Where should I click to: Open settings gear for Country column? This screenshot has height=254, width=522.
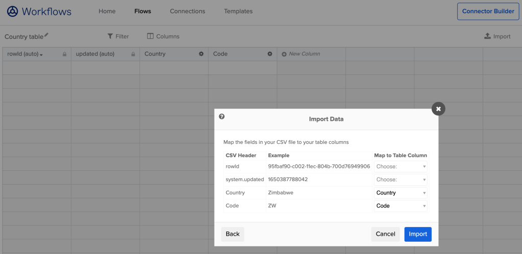[201, 54]
